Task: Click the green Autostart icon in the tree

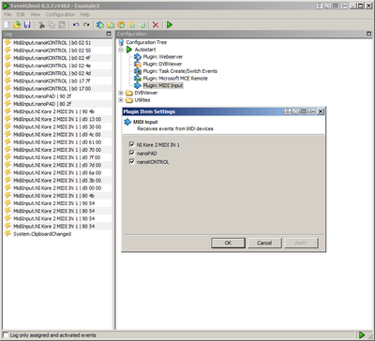Action: coord(129,50)
